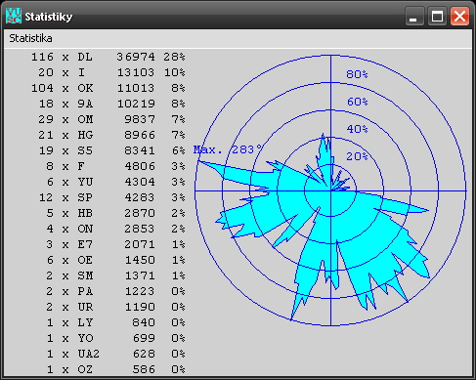Image resolution: width=476 pixels, height=380 pixels.
Task: Click the 40% ring label
Action: pos(357,129)
